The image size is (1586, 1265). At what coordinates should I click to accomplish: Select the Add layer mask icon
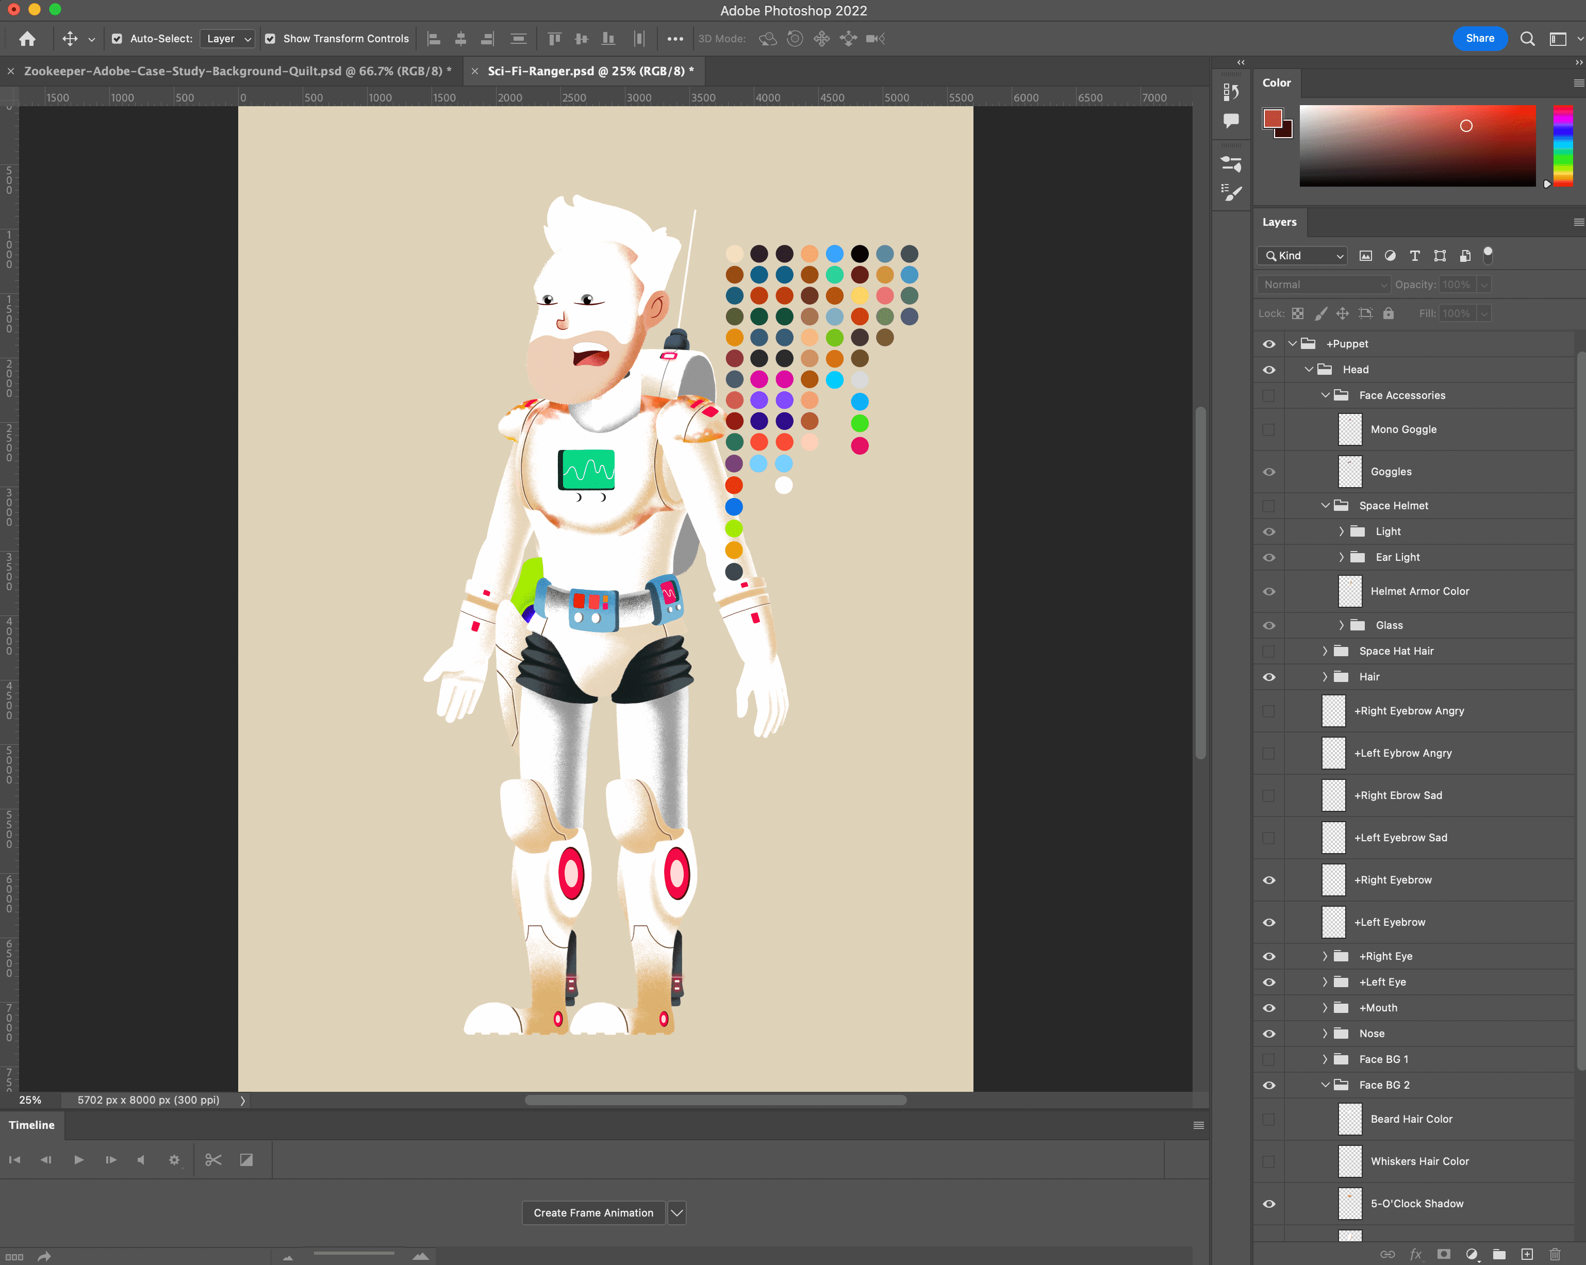[1443, 1255]
